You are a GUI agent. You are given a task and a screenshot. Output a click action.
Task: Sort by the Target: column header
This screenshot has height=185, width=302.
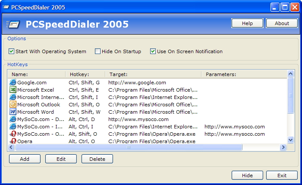153,74
